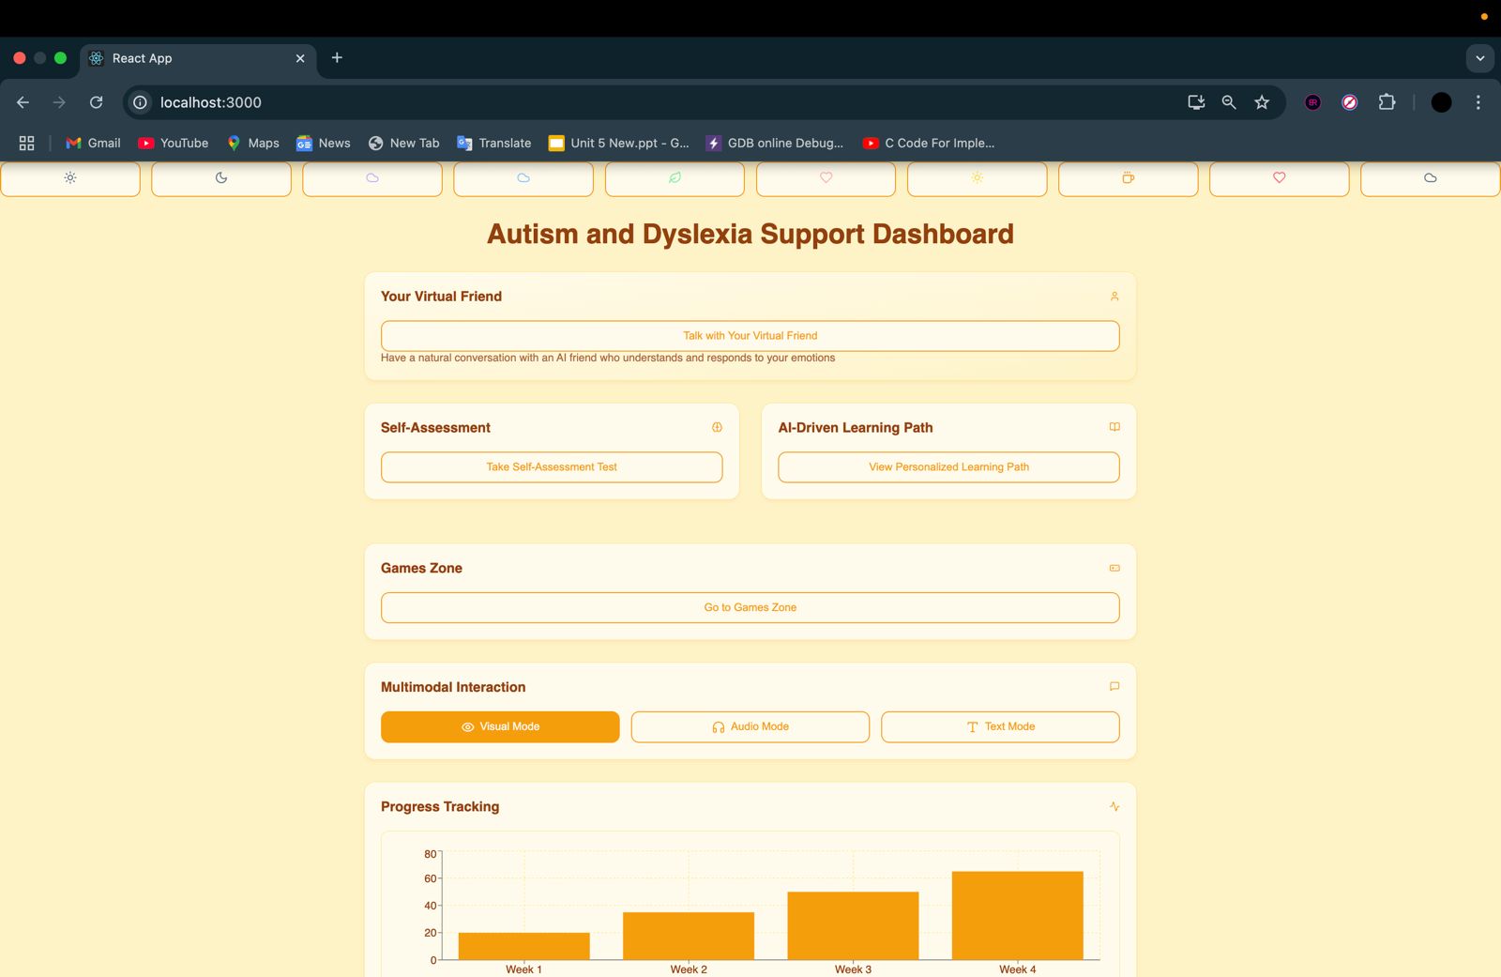
Task: Click the install app icon in address bar
Action: click(1196, 102)
